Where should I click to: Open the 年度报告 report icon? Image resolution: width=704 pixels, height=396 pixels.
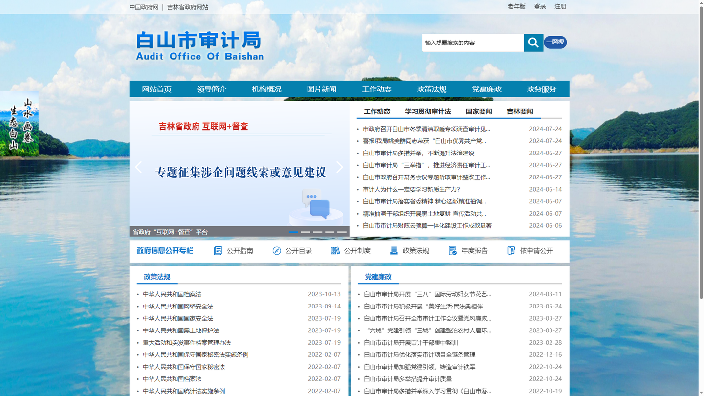[x=453, y=251]
